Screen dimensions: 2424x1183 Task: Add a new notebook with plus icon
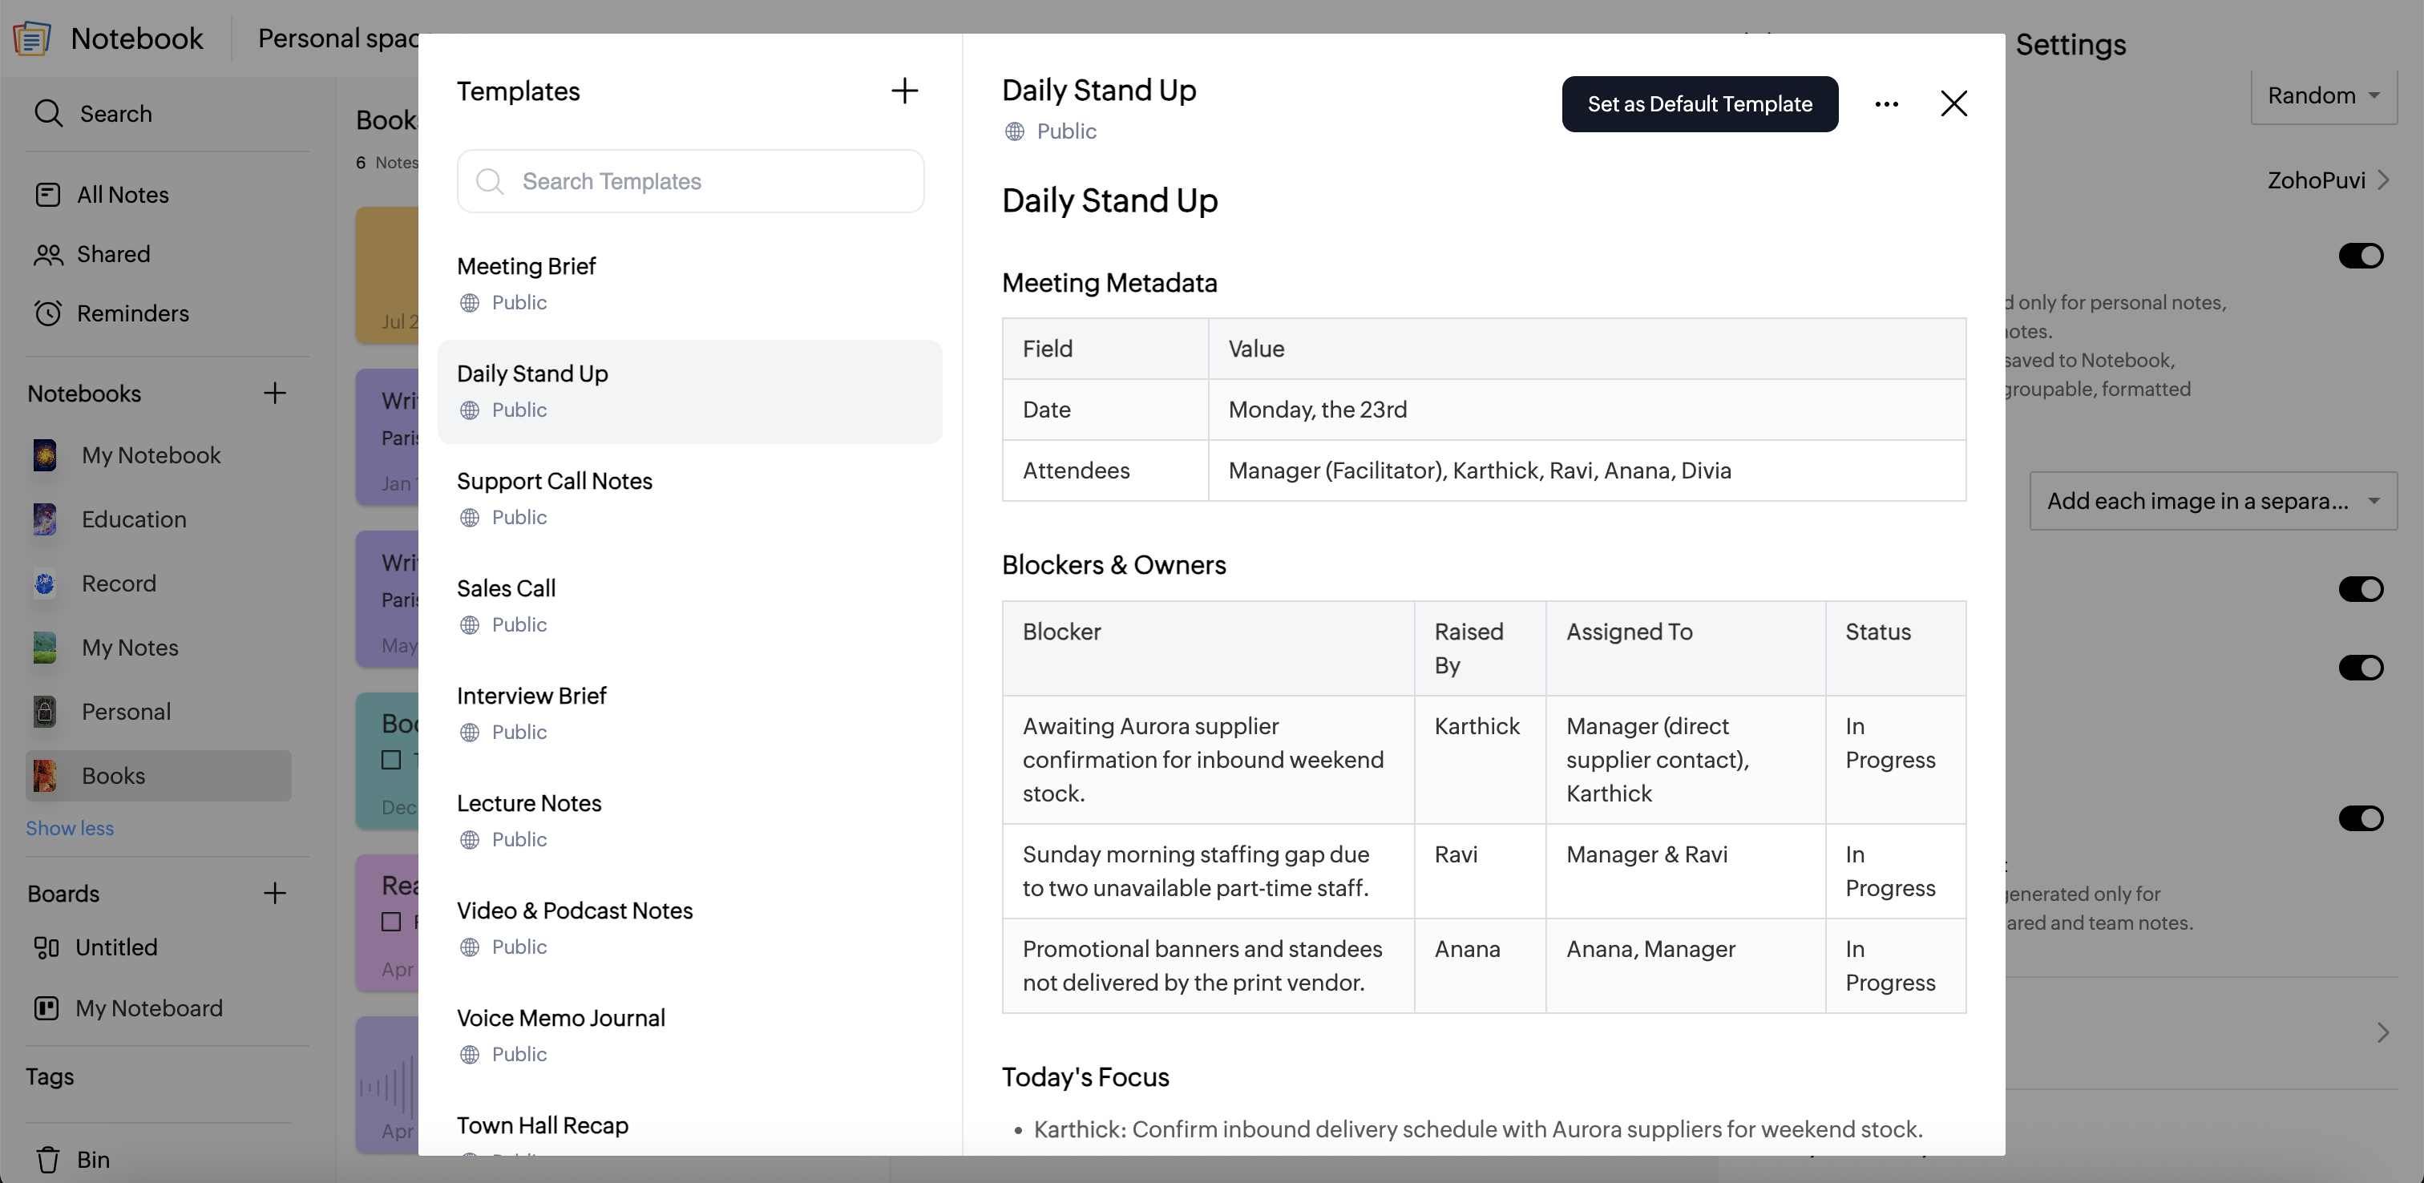click(x=275, y=394)
